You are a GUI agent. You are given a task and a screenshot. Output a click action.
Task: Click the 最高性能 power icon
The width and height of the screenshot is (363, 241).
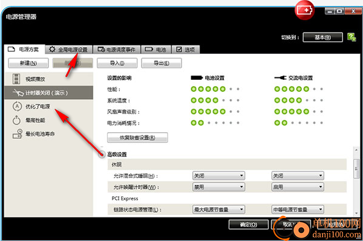pos(16,120)
